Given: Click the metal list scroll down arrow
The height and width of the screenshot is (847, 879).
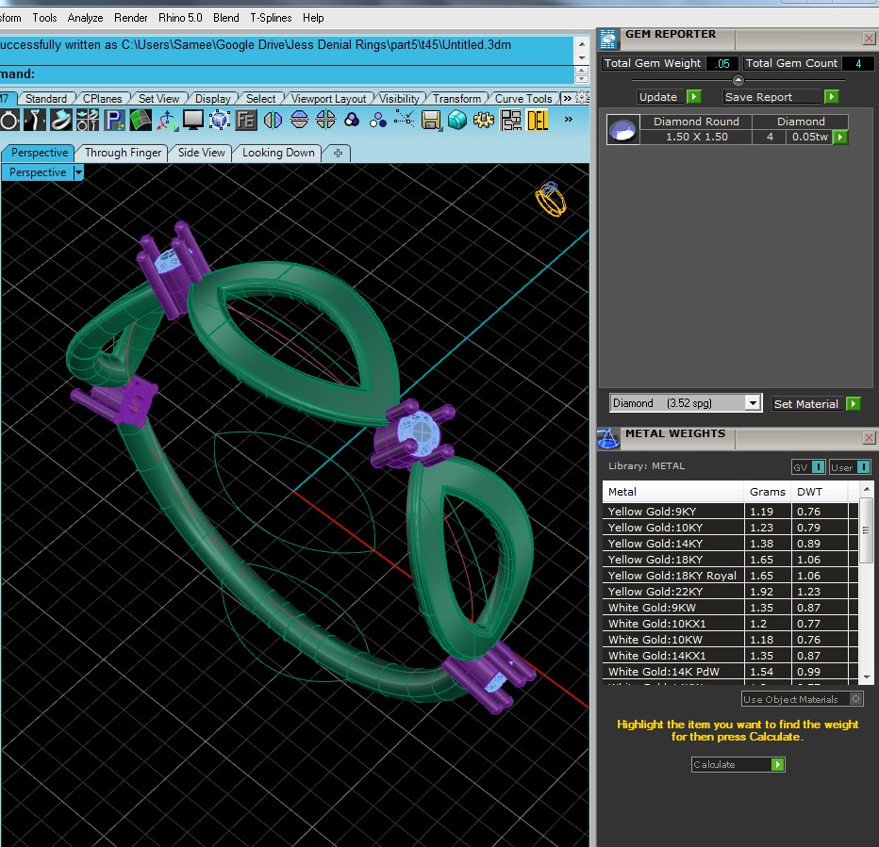Looking at the screenshot, I should 867,676.
